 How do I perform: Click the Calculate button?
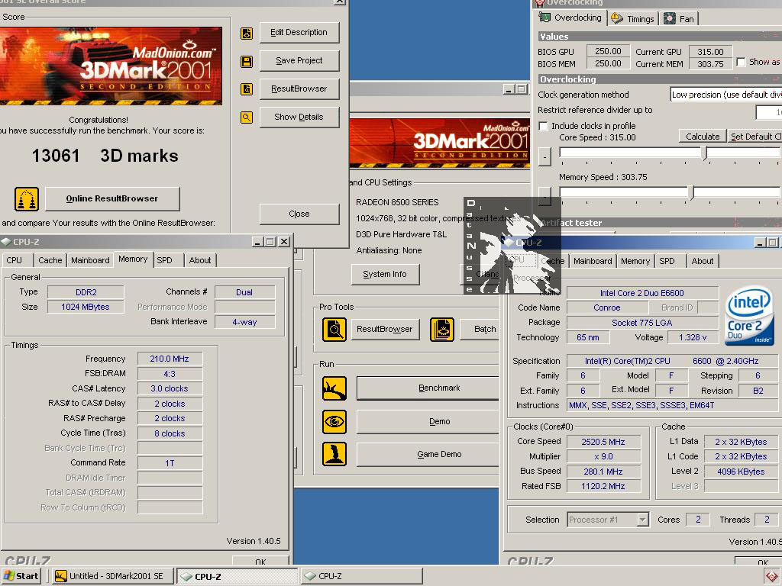703,137
